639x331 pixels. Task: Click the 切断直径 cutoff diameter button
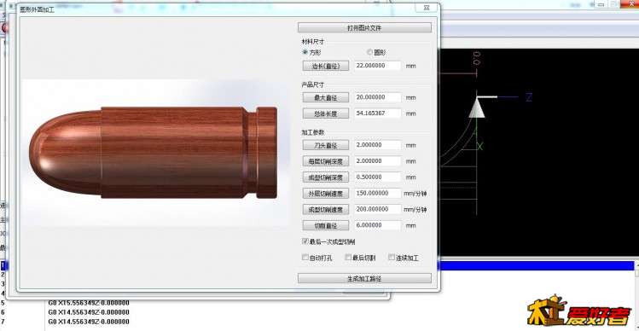(326, 225)
